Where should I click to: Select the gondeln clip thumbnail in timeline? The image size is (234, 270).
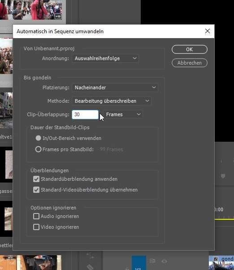[x=221, y=263]
